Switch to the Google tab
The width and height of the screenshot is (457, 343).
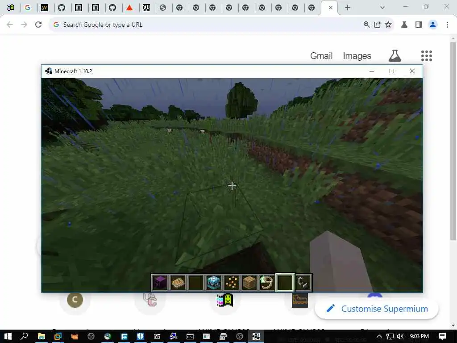(x=28, y=8)
